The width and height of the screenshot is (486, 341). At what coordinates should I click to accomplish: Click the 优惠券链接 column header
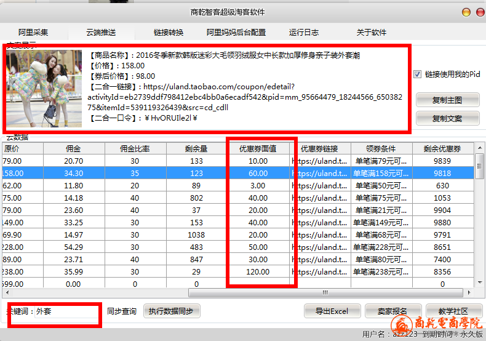click(x=319, y=148)
